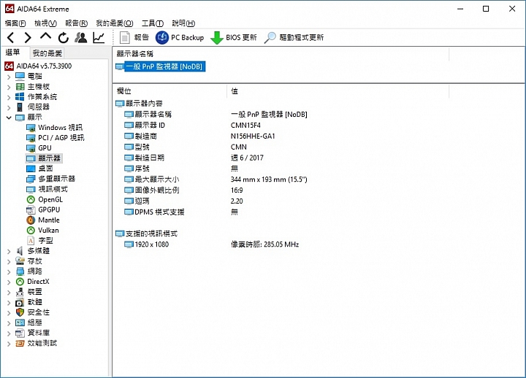526x378 pixels.
Task: Expand the 主機板 tree node
Action: (9, 87)
